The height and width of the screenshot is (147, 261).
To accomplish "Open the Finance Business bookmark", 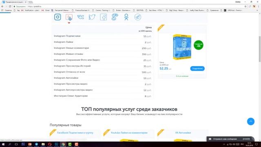I will pos(81,10).
